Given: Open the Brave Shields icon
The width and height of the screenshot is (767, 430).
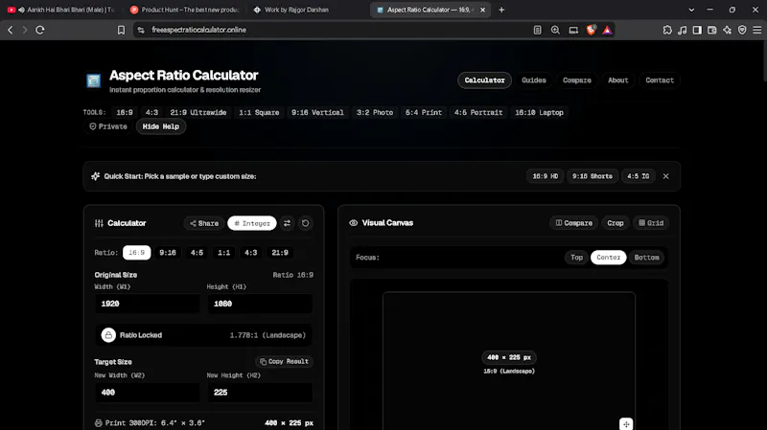Looking at the screenshot, I should click(x=591, y=30).
